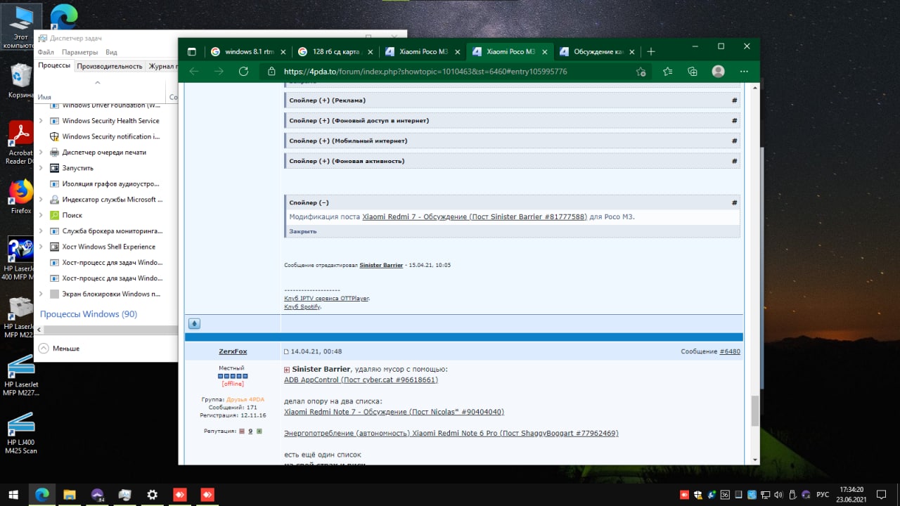Open a new browser tab
Image resolution: width=900 pixels, height=506 pixels.
pos(650,51)
